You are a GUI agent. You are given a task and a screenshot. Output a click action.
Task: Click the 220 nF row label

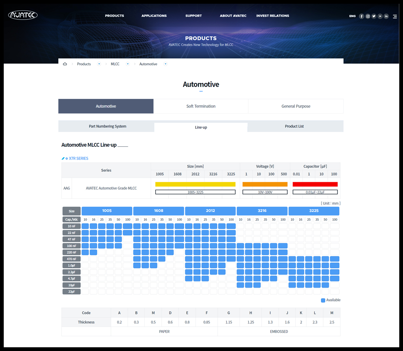[71, 252]
